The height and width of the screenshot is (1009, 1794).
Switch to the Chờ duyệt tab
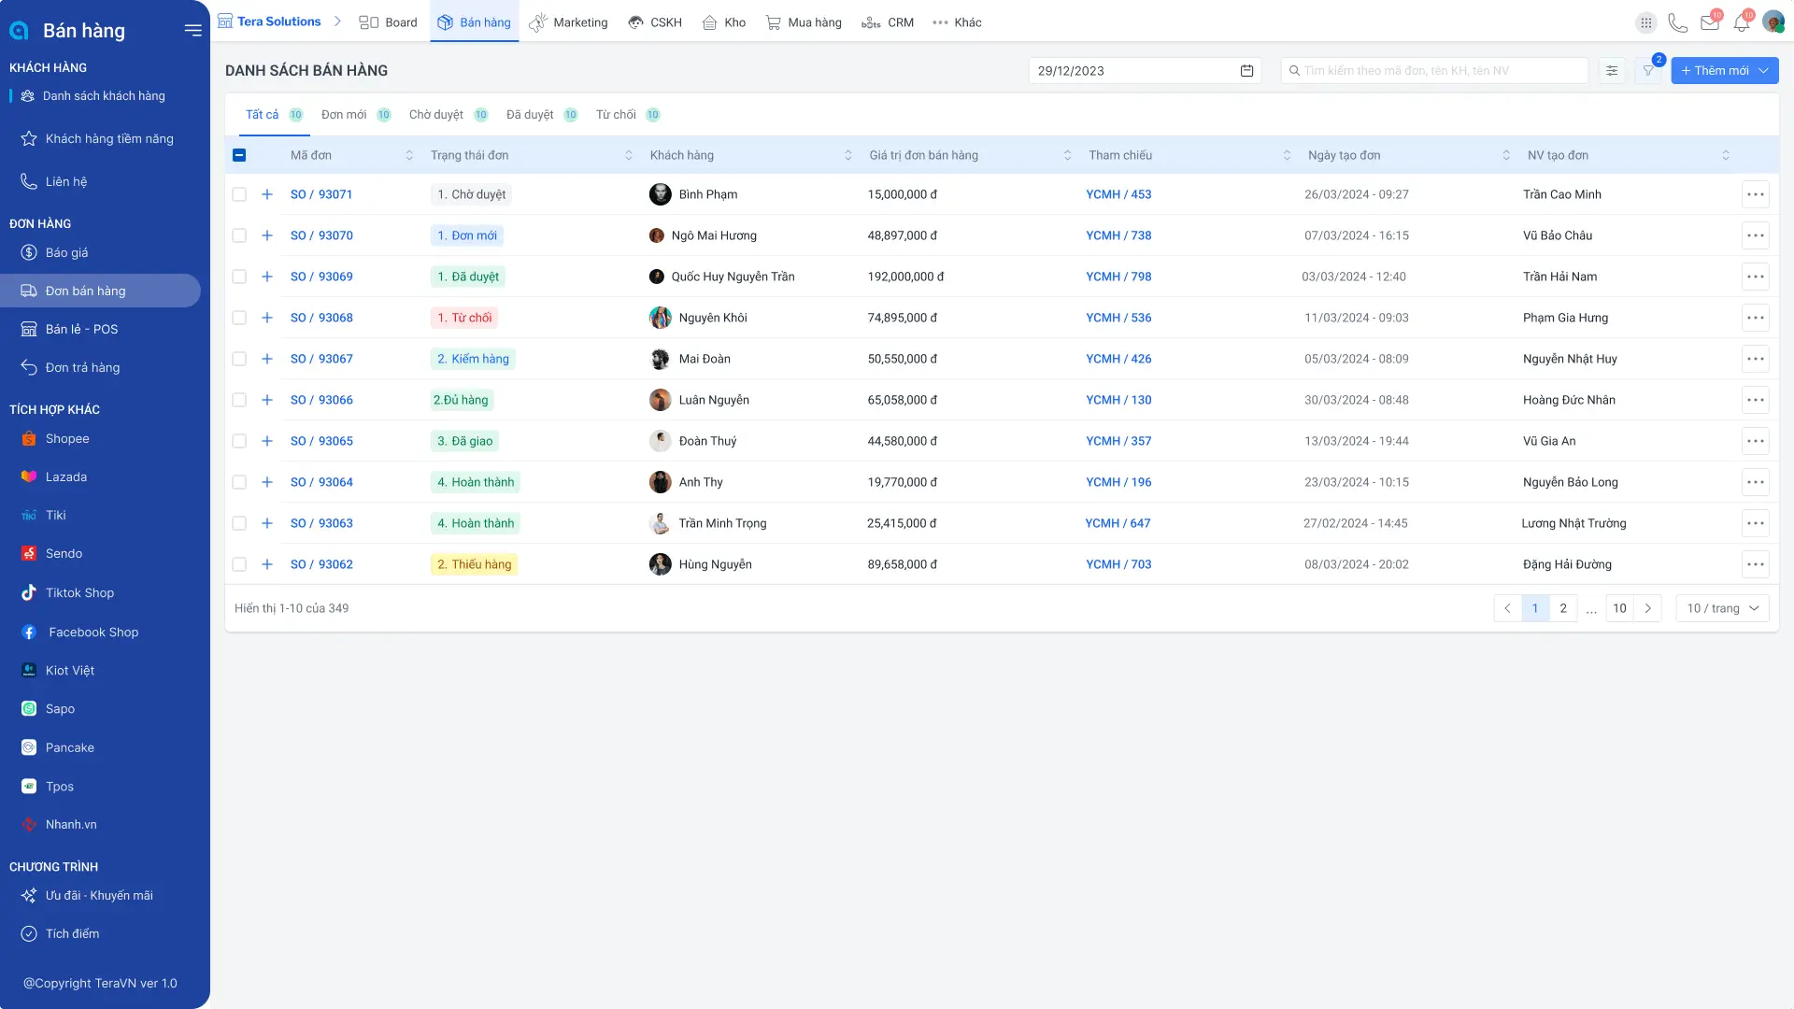pyautogui.click(x=448, y=115)
